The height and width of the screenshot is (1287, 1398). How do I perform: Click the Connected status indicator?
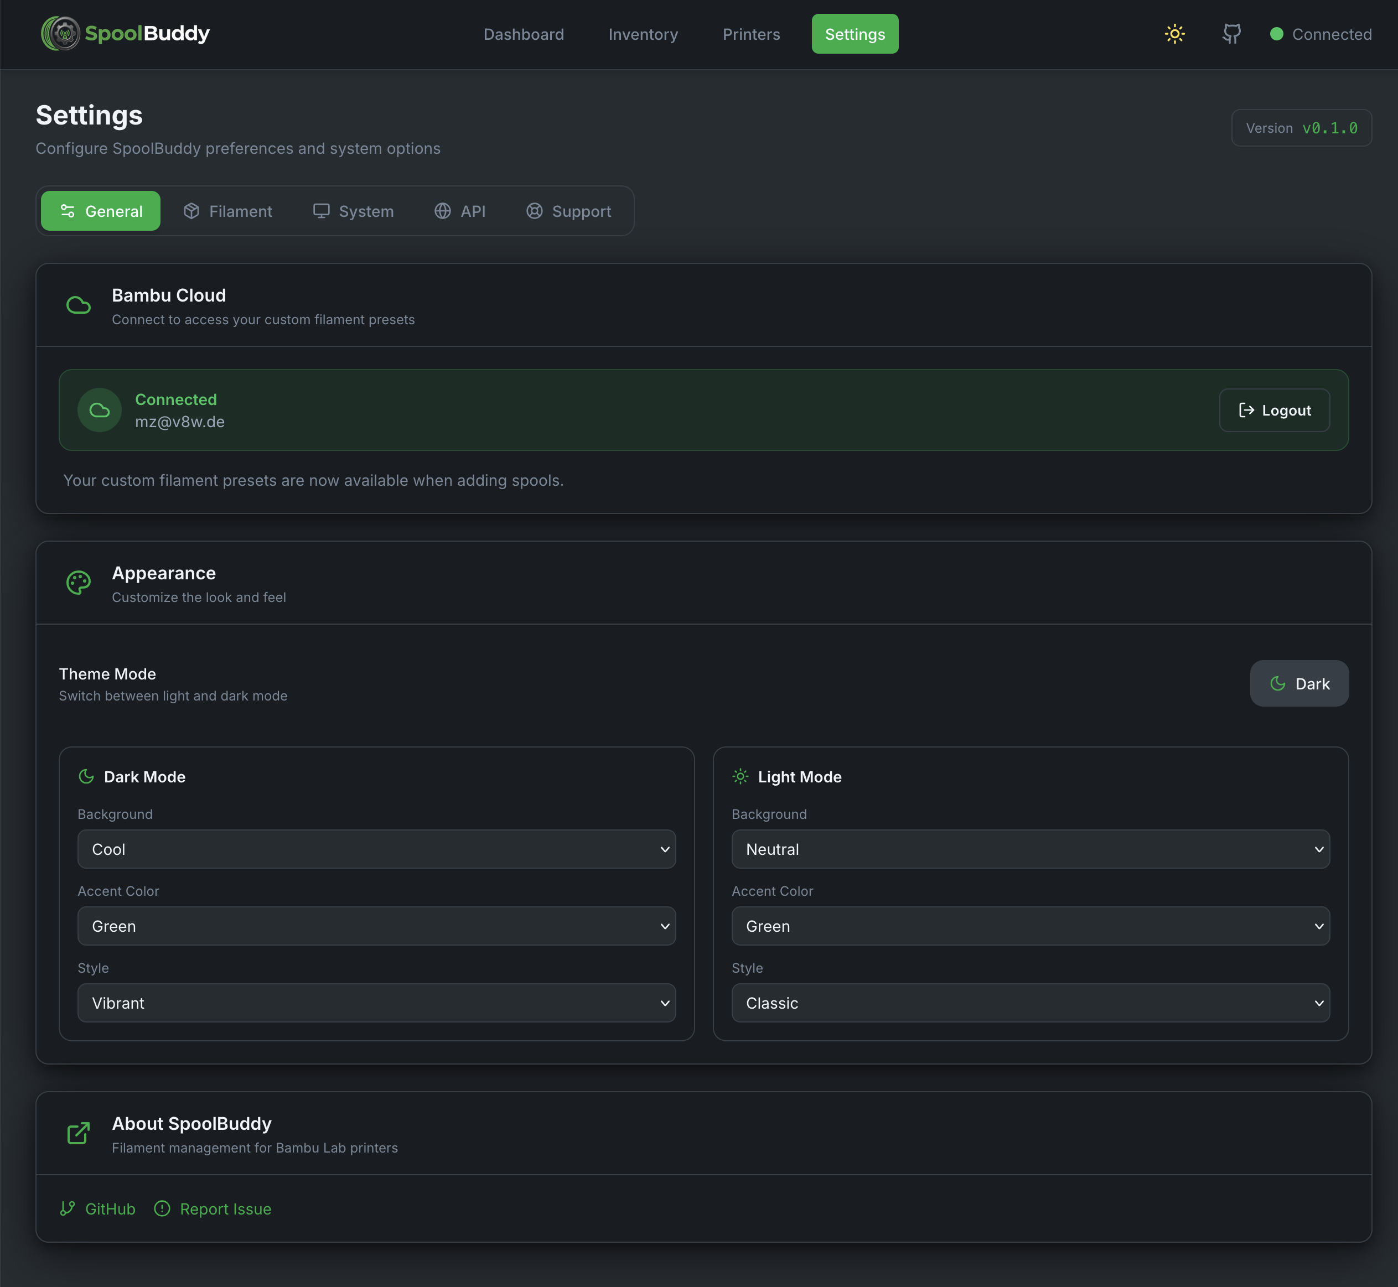tap(1320, 34)
